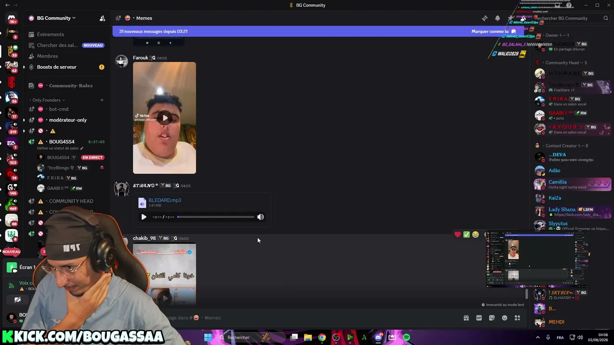The width and height of the screenshot is (614, 345).
Task: Open the Discord direct messages home icon
Action: pos(12,18)
